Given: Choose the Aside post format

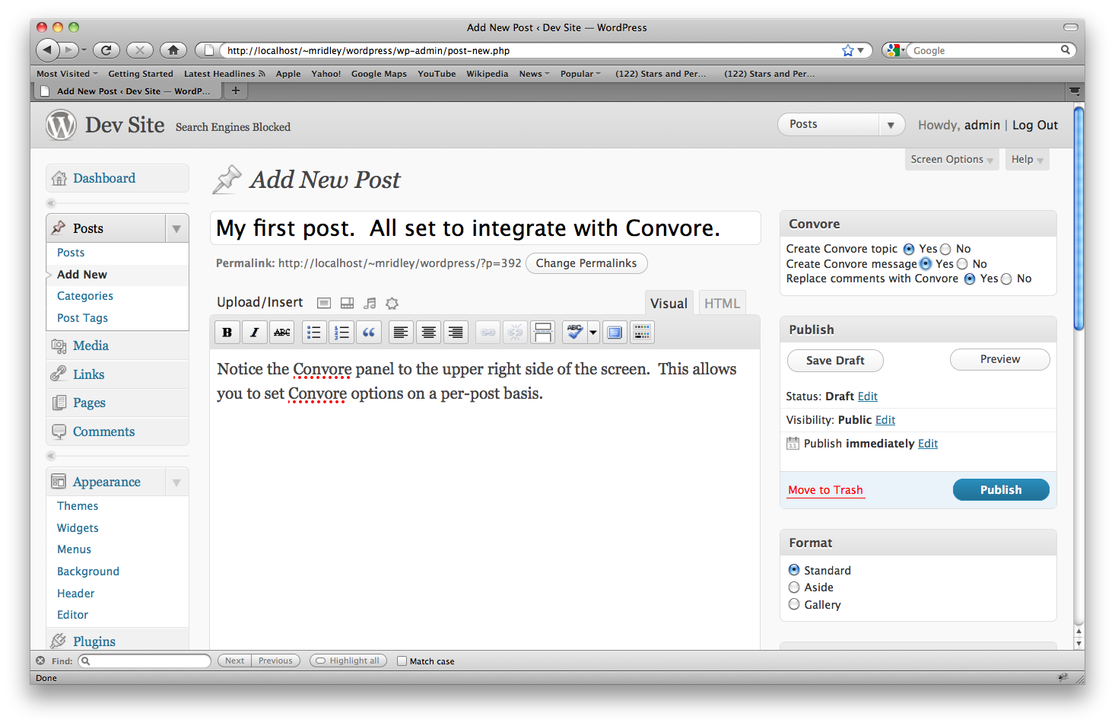Looking at the screenshot, I should [x=794, y=587].
